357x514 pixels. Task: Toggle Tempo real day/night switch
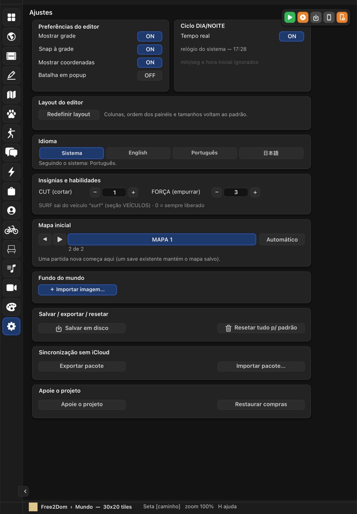coord(292,36)
